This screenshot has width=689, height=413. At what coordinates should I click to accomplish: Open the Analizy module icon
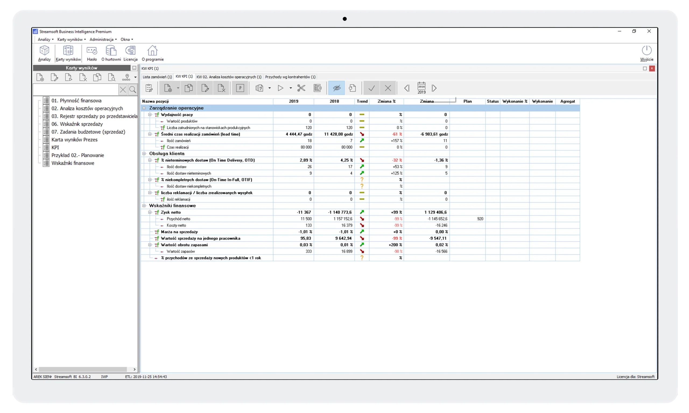[x=44, y=53]
